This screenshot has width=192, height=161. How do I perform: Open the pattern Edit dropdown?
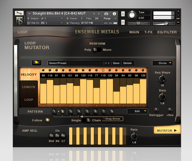coord(137,111)
